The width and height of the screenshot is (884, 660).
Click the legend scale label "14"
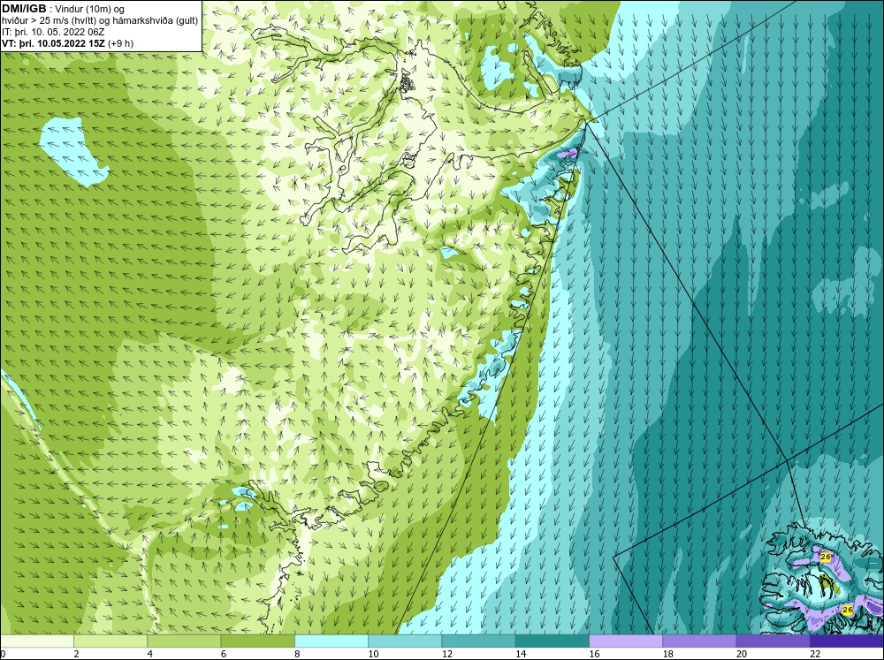pos(521,654)
